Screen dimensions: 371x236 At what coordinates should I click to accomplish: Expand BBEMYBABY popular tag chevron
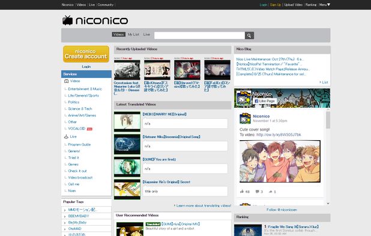point(65,216)
